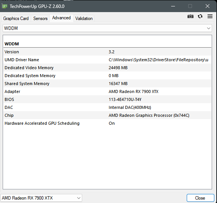The height and width of the screenshot is (203, 217).
Task: Switch to the Graphics Card tab
Action: point(16,19)
